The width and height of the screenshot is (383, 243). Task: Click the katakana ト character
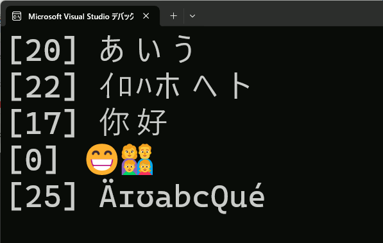tap(241, 85)
